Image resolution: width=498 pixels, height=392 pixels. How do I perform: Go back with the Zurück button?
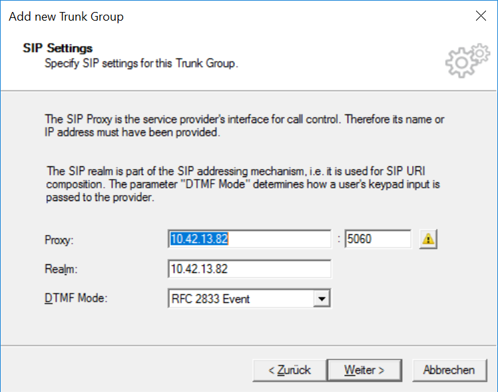click(290, 371)
